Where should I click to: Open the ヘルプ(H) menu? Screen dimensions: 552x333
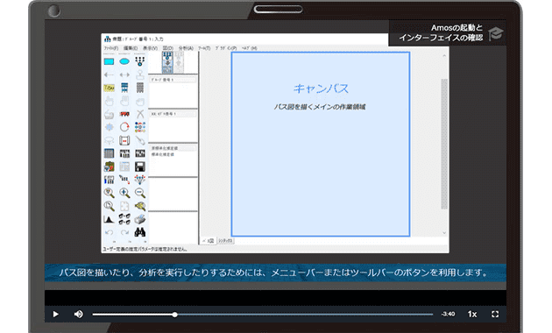[x=249, y=48]
